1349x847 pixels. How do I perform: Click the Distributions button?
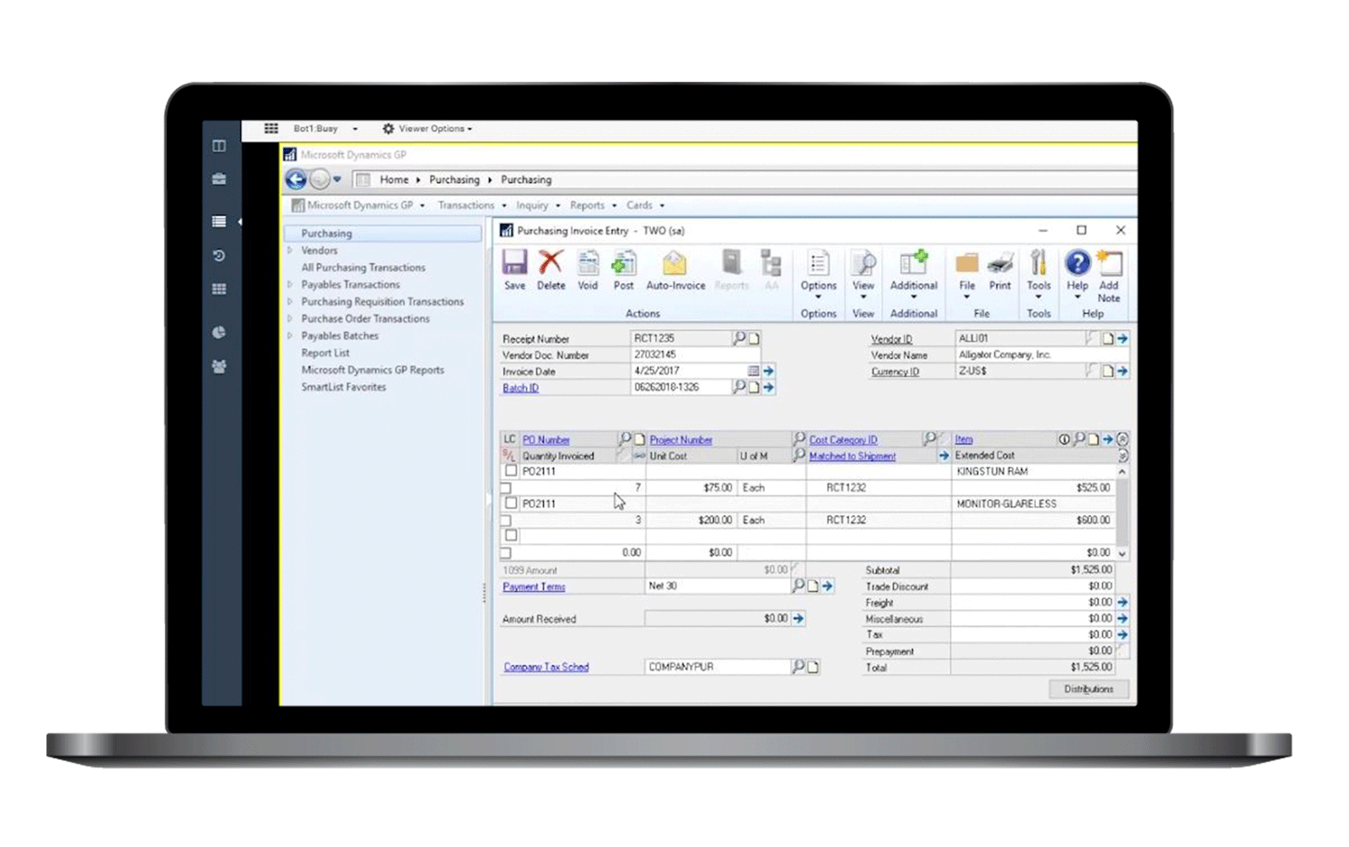pos(1088,689)
